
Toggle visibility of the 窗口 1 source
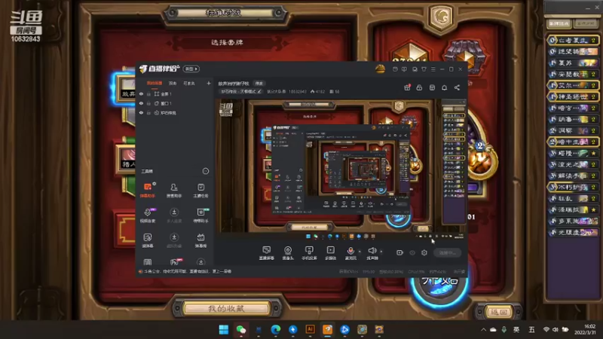(x=141, y=103)
